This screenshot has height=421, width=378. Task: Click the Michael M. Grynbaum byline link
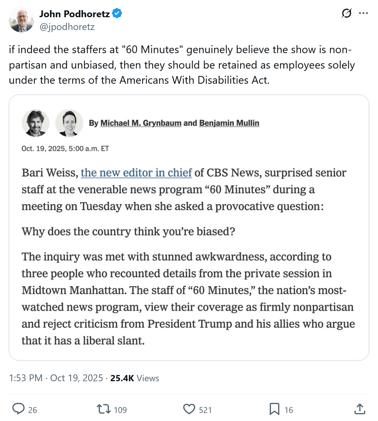(141, 123)
